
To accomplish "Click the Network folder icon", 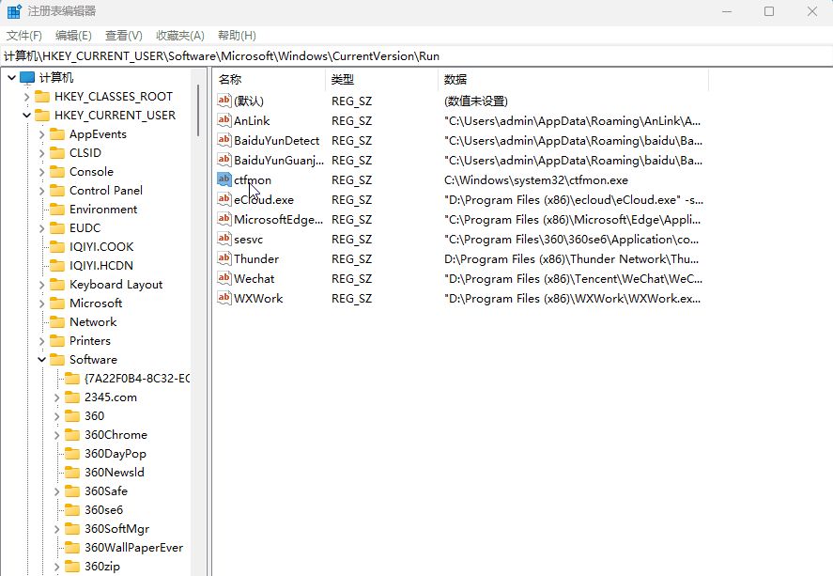I will [x=57, y=322].
